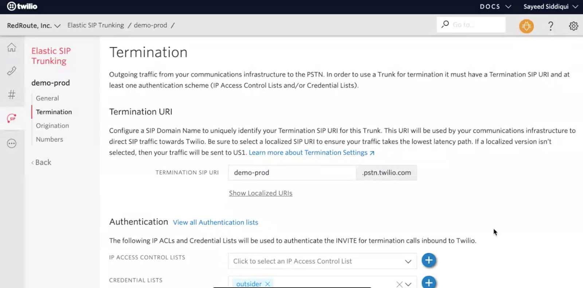
Task: Click the Back link in sidebar
Action: (41, 163)
